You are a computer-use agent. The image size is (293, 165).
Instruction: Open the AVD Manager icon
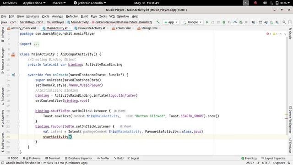271,22
